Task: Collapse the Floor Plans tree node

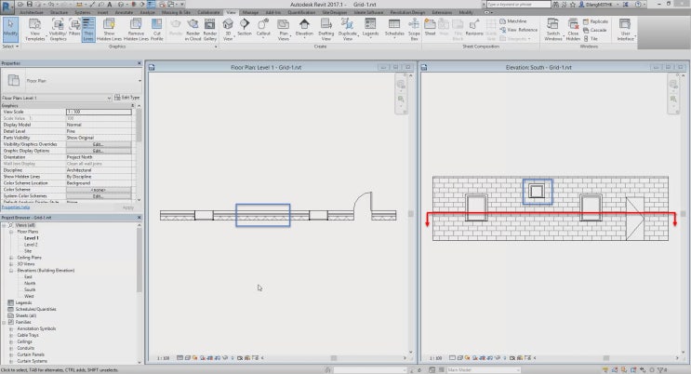Action: click(11, 232)
